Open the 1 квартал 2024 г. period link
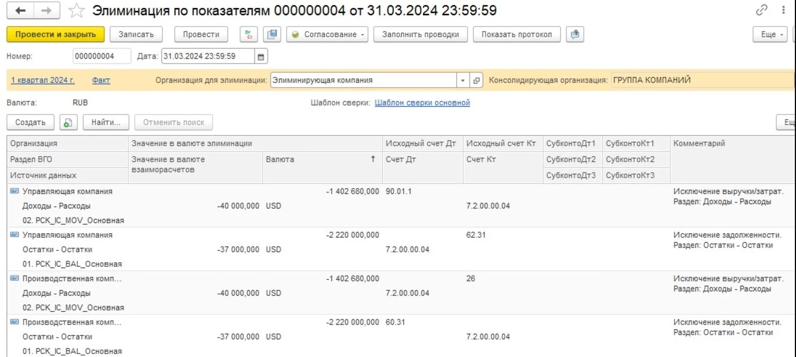Viewport: 796px width, 357px height. [x=43, y=80]
